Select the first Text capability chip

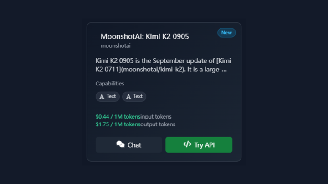(108, 96)
